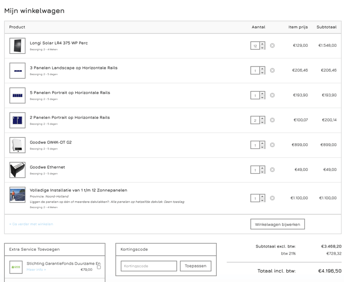
Task: Focus the Kortingscode input field
Action: pyautogui.click(x=148, y=266)
